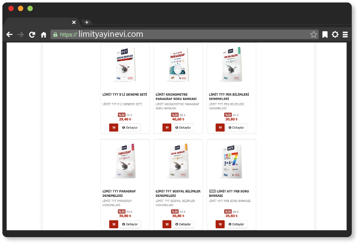This screenshot has height=245, width=357.
Task: Open the browser hamburger menu
Action: point(345,34)
